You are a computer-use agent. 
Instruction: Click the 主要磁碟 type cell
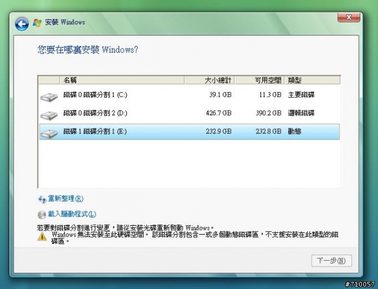click(301, 95)
